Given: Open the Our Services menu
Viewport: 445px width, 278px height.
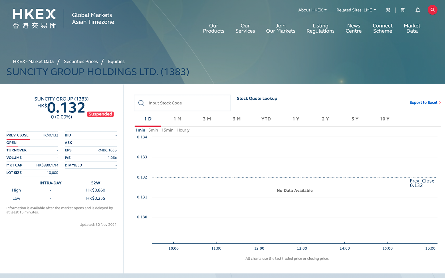Looking at the screenshot, I should pos(245,28).
